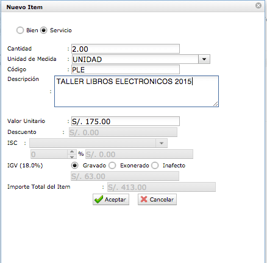Select the Servicio radio option

coord(44,30)
